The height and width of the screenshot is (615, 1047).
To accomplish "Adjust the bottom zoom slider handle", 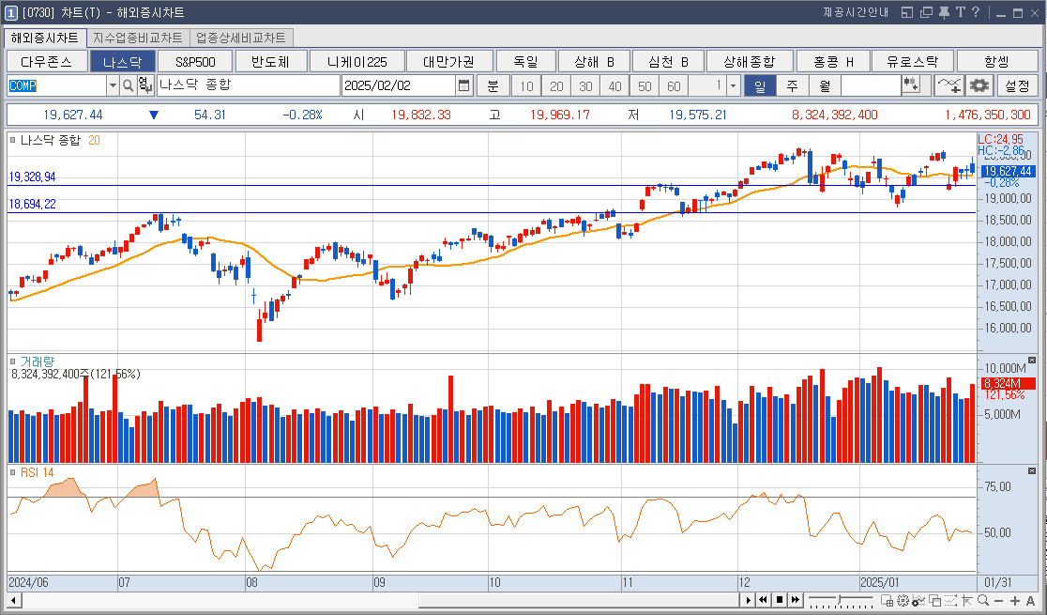I will click(x=841, y=600).
